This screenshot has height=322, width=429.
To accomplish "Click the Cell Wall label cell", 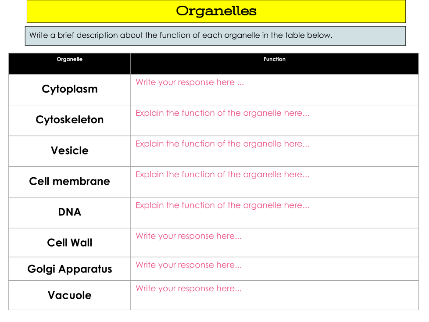I will pos(69,243).
